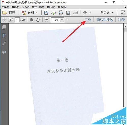Go to the previous page with the up arrow

(x=4, y=20)
